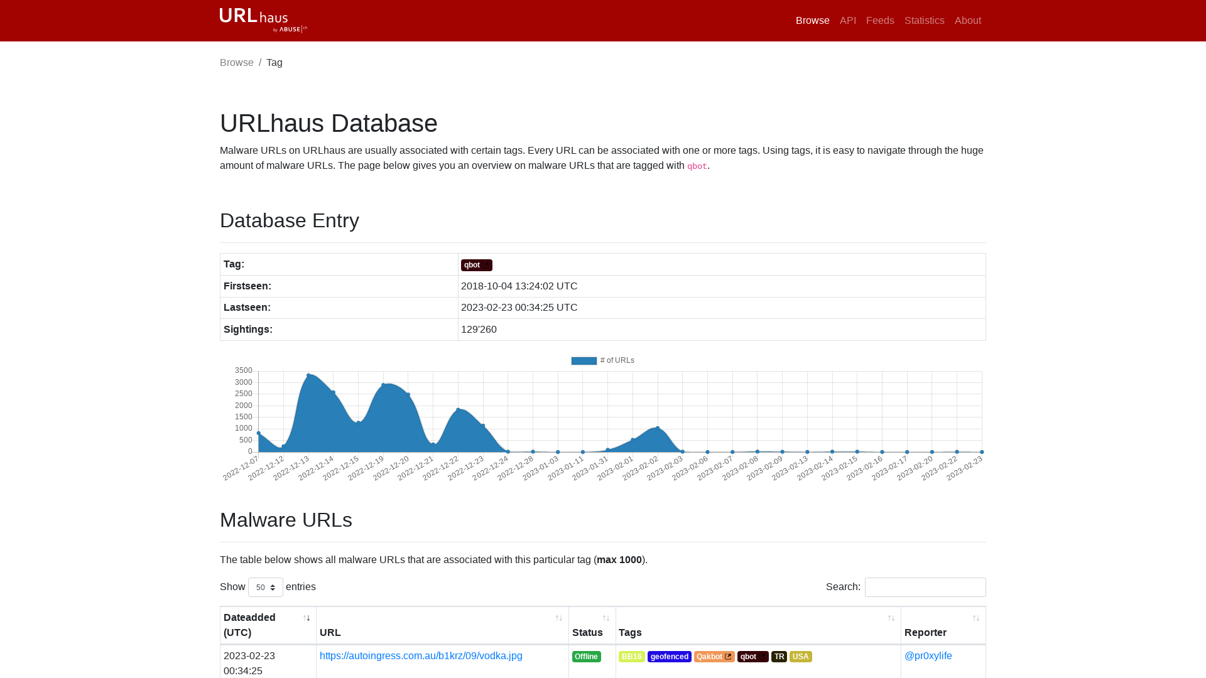Open the About menu item
Screen dimensions: 1206x678
(968, 21)
